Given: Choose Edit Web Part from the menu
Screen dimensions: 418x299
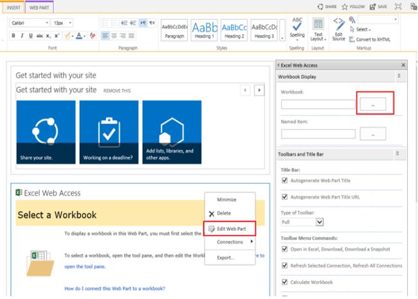Looking at the screenshot, I should tap(230, 229).
